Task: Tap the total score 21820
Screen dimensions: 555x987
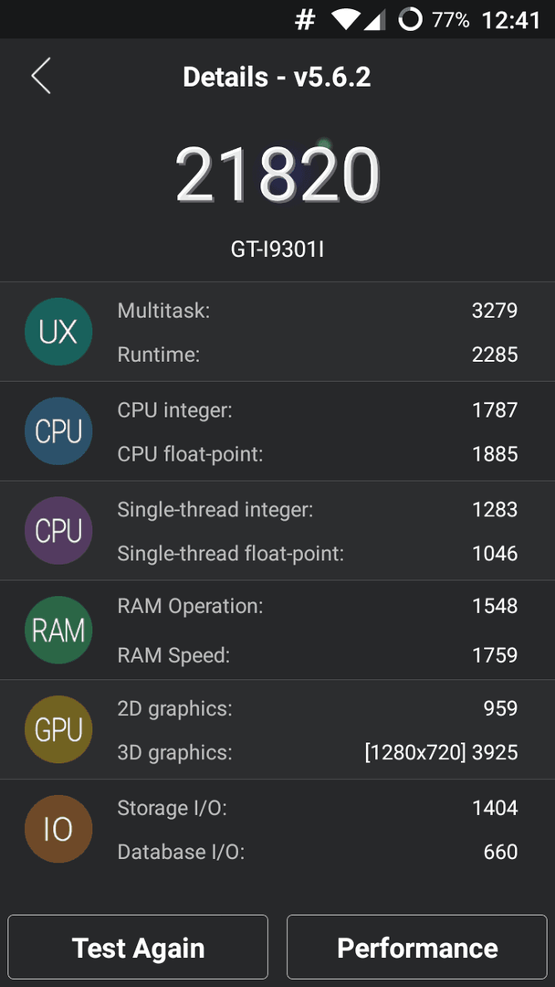Action: [x=277, y=175]
